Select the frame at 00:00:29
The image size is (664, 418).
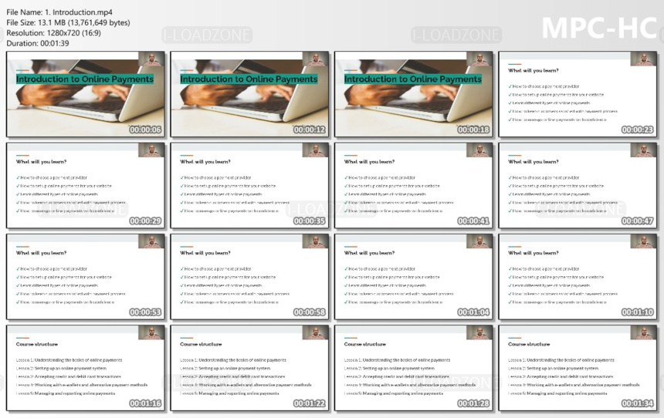click(x=86, y=185)
